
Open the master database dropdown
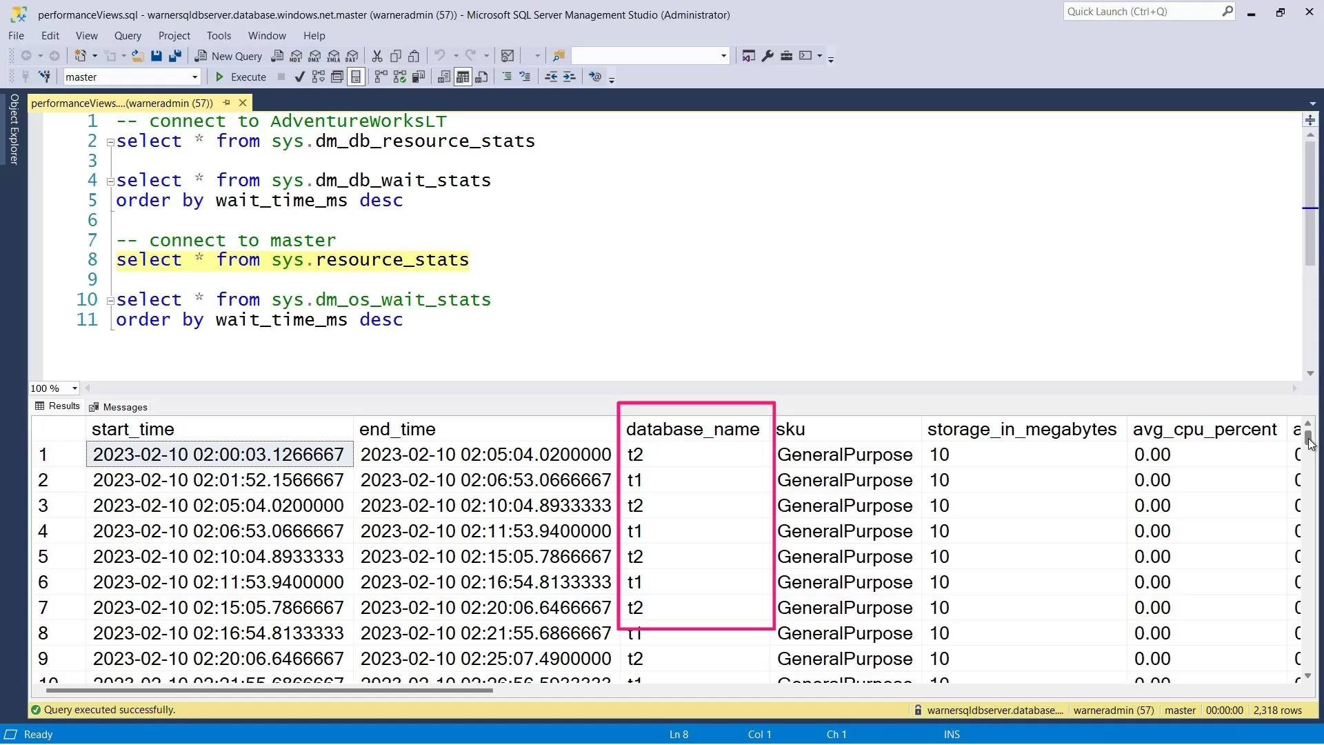pyautogui.click(x=196, y=77)
